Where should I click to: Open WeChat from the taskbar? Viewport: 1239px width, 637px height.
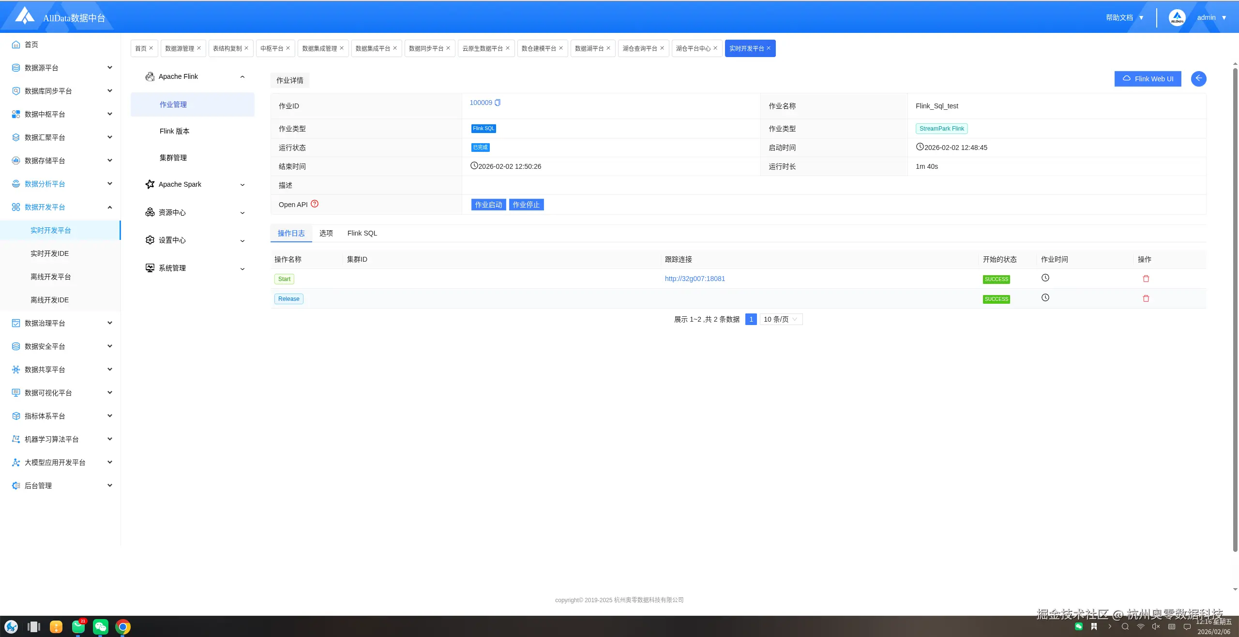pos(100,627)
